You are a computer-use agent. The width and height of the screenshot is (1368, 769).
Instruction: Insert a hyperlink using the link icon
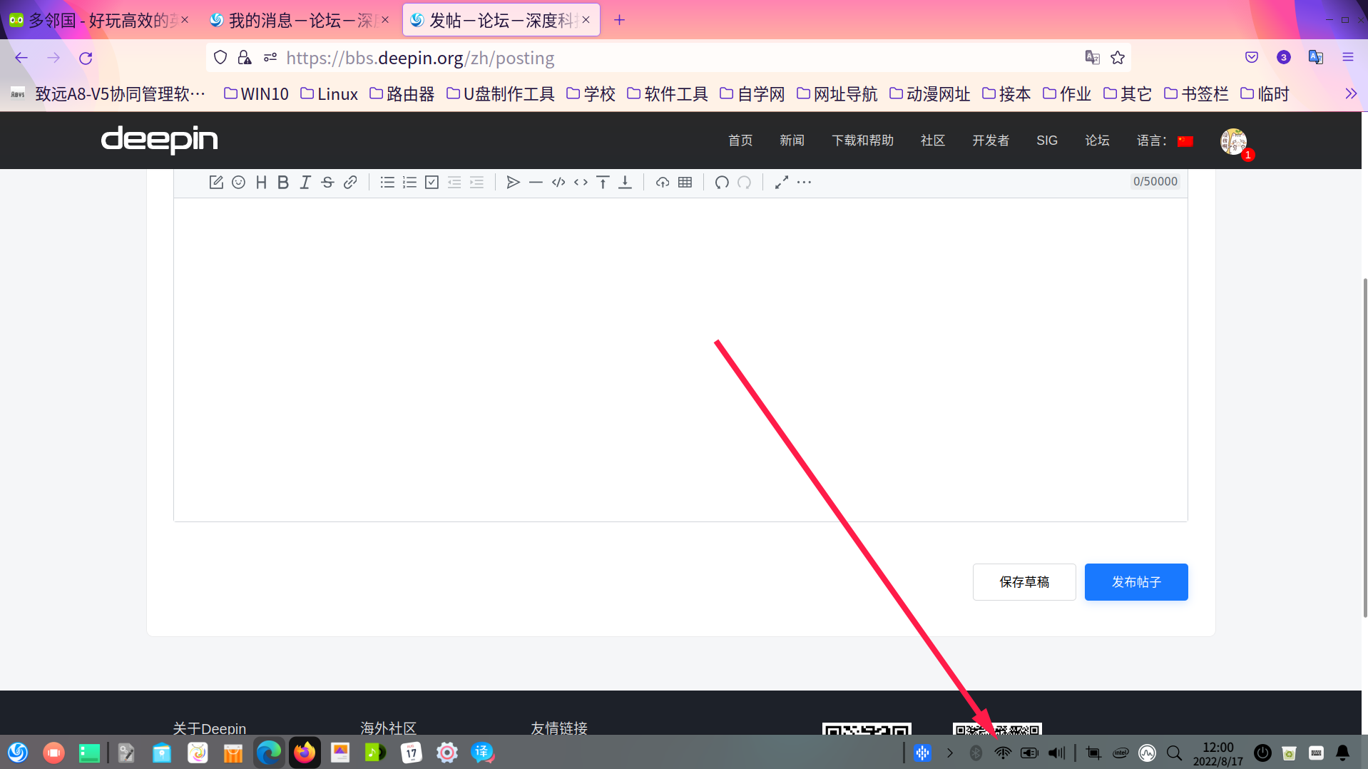pos(350,183)
